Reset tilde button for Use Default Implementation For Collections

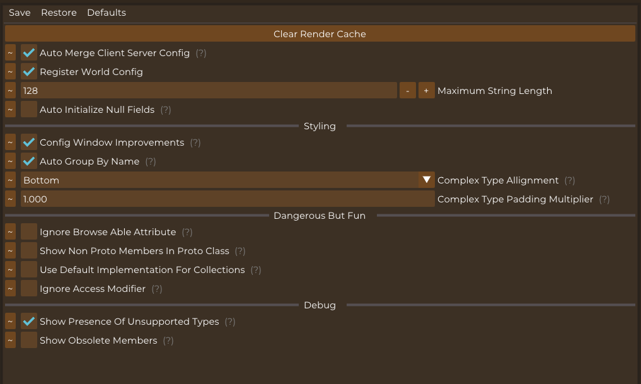(10, 269)
